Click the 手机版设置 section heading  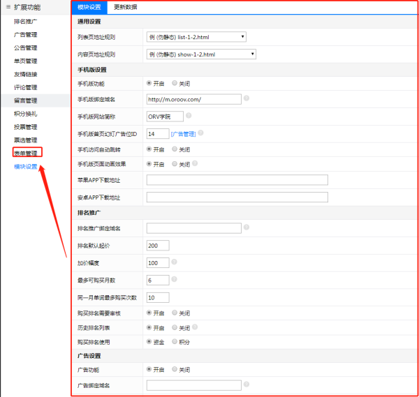pyautogui.click(x=92, y=70)
